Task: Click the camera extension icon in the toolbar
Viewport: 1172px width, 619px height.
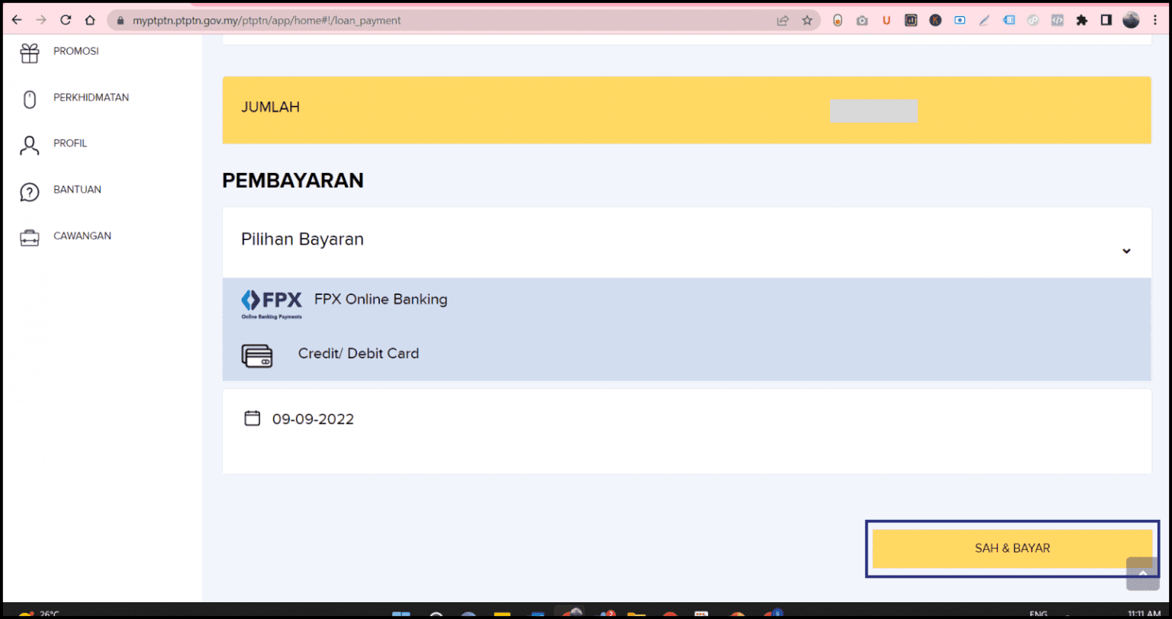Action: (x=862, y=20)
